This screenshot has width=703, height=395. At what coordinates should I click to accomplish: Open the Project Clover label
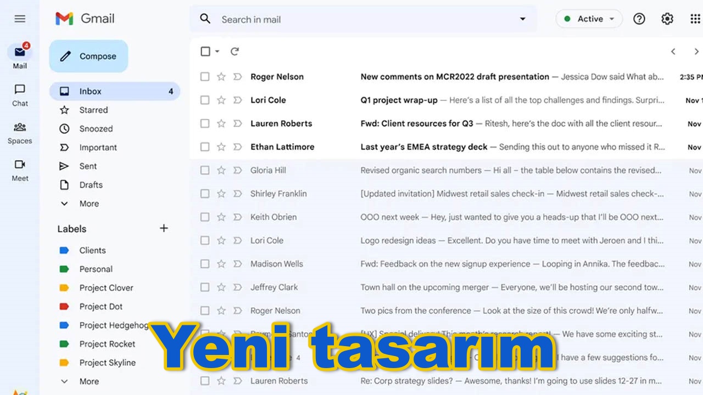coord(106,288)
